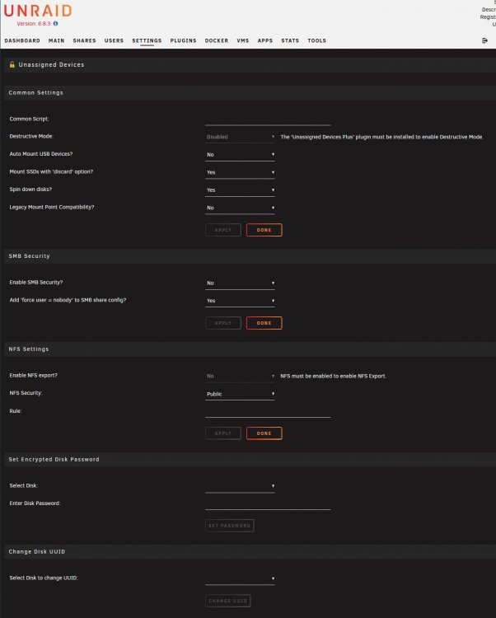This screenshot has height=618, width=496.
Task: Click the Common Script input field
Action: click(x=268, y=120)
